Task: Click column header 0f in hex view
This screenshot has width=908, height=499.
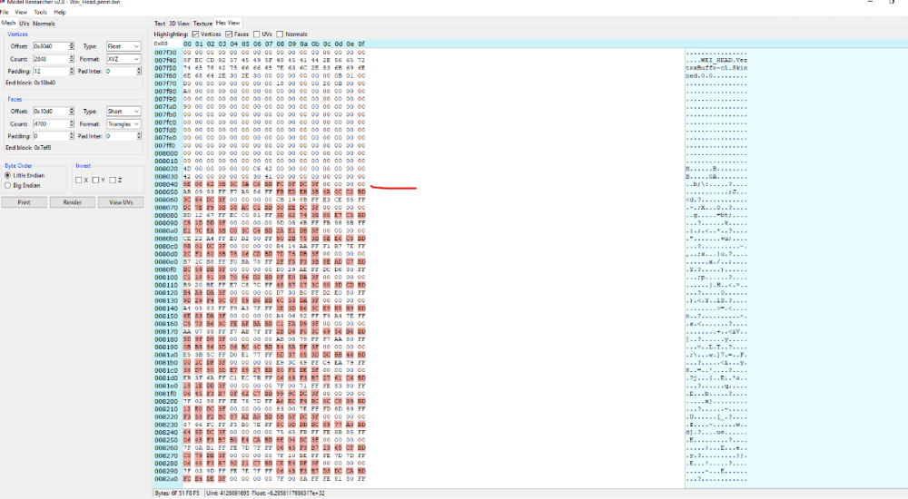Action: click(361, 44)
